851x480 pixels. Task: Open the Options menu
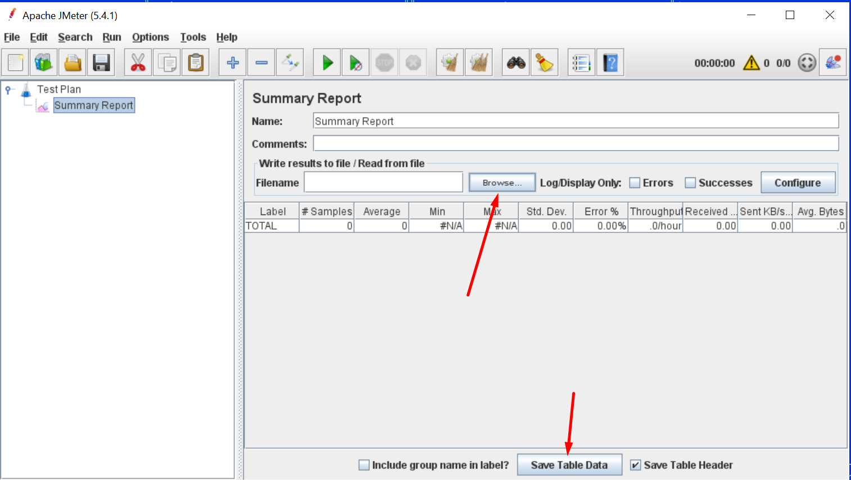(x=151, y=37)
